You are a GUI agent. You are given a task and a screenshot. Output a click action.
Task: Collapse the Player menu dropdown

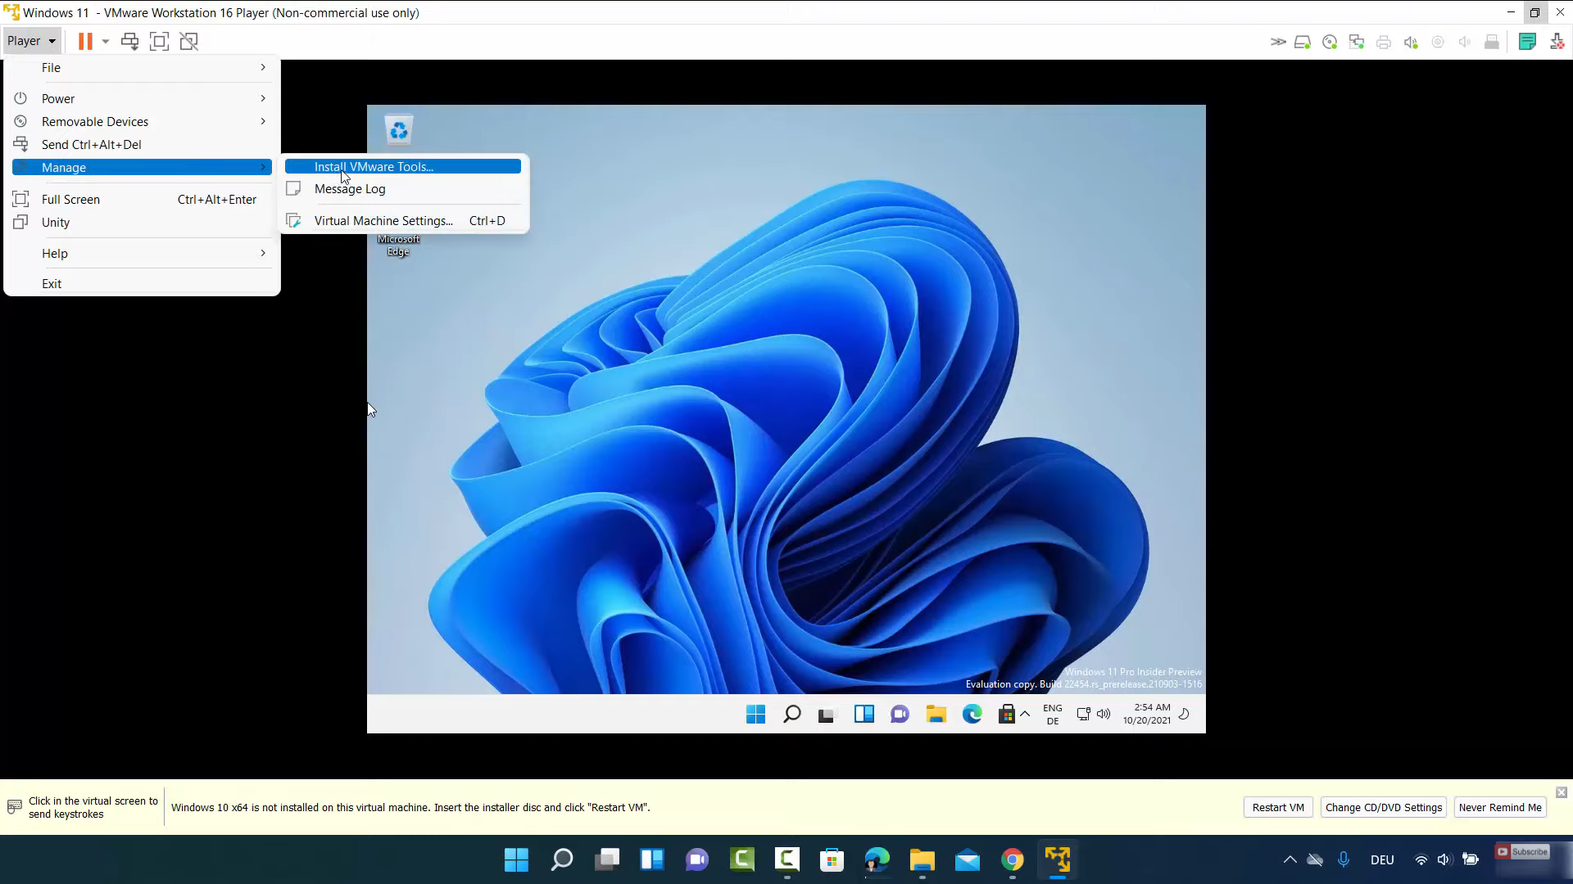(31, 41)
